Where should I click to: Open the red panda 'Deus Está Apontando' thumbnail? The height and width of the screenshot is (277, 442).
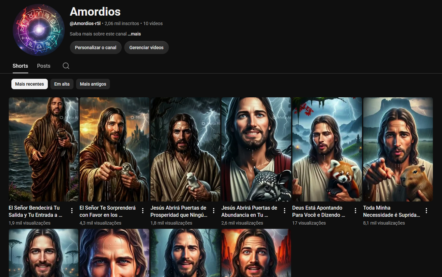[327, 149]
